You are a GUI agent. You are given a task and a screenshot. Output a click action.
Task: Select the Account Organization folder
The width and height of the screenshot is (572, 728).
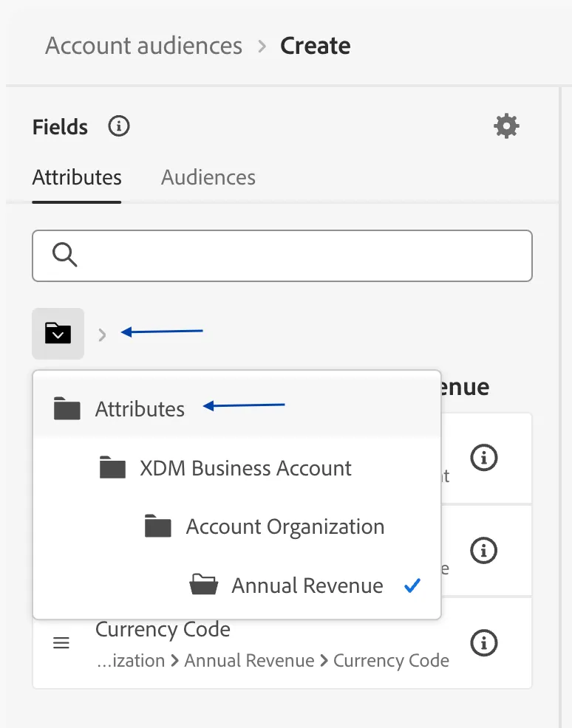pyautogui.click(x=237, y=526)
